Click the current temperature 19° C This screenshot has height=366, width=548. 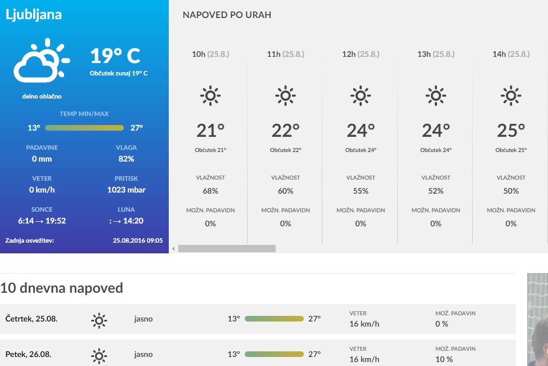[115, 56]
